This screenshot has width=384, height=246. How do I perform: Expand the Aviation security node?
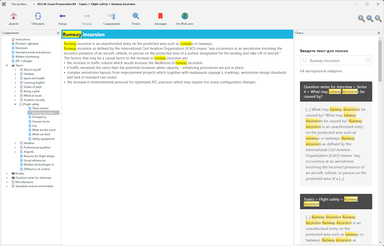coord(15,100)
